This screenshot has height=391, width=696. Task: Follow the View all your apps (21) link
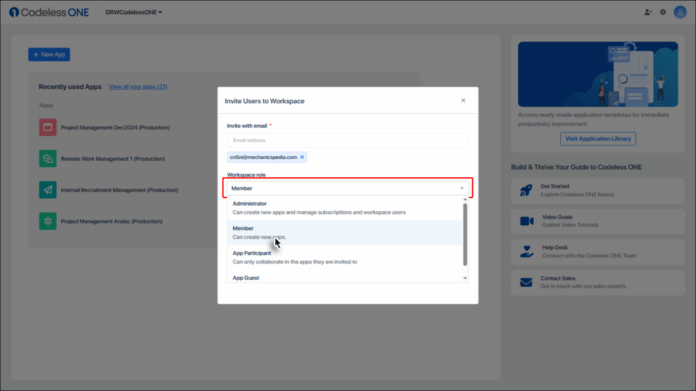(138, 86)
